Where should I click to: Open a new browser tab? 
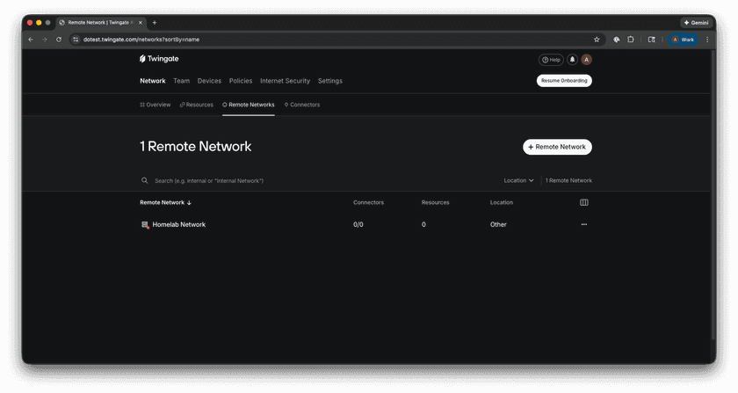[155, 23]
